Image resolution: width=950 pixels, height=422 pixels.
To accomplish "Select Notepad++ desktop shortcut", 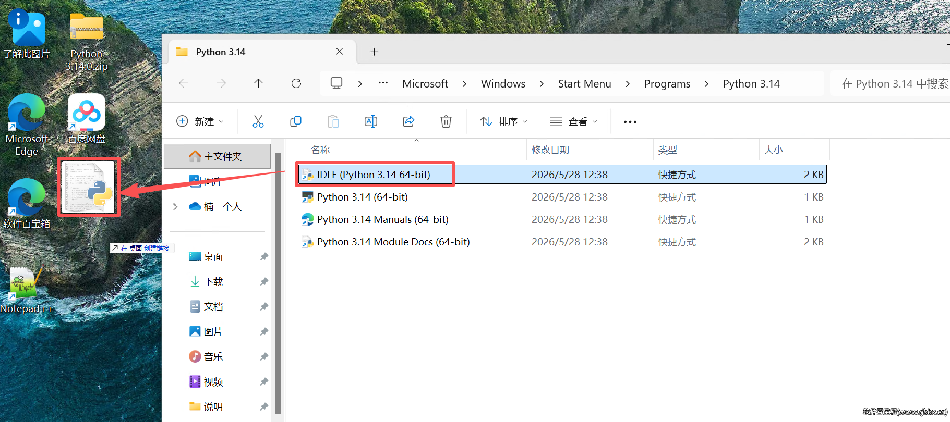I will pyautogui.click(x=27, y=290).
